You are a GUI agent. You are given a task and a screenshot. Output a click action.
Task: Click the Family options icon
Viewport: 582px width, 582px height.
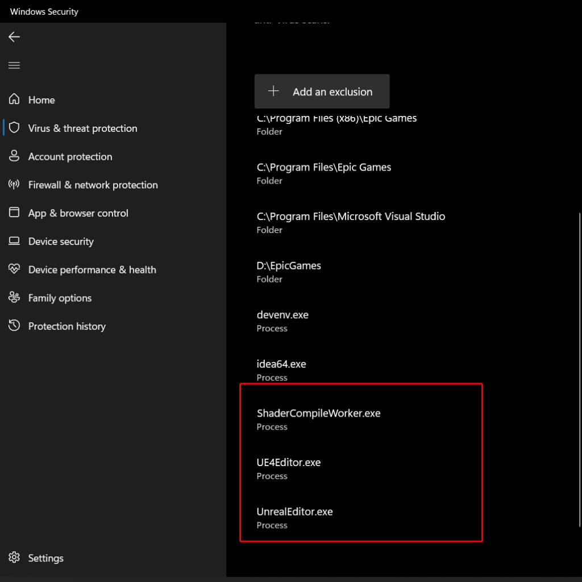click(x=14, y=297)
